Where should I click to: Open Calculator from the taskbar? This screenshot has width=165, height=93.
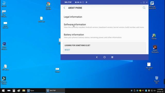coord(14,91)
